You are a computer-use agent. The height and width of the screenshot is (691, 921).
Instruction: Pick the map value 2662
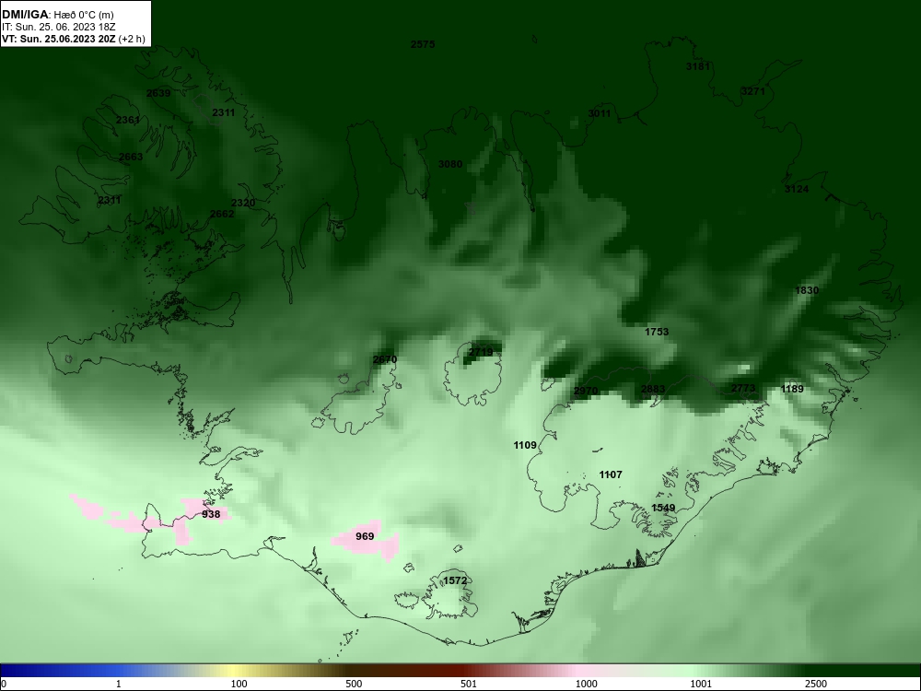222,215
